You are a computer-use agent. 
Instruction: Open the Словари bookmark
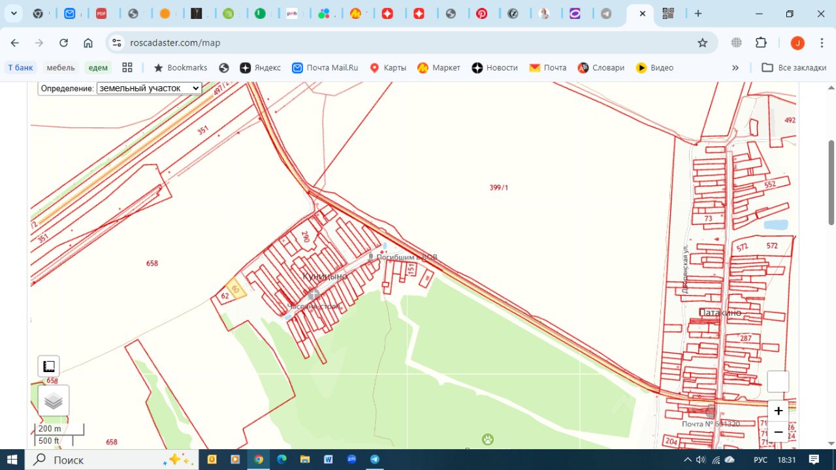click(601, 67)
